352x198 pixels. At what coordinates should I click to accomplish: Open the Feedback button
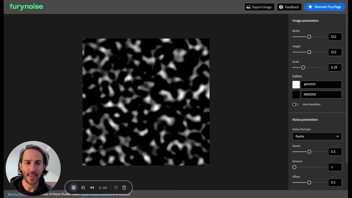point(289,7)
